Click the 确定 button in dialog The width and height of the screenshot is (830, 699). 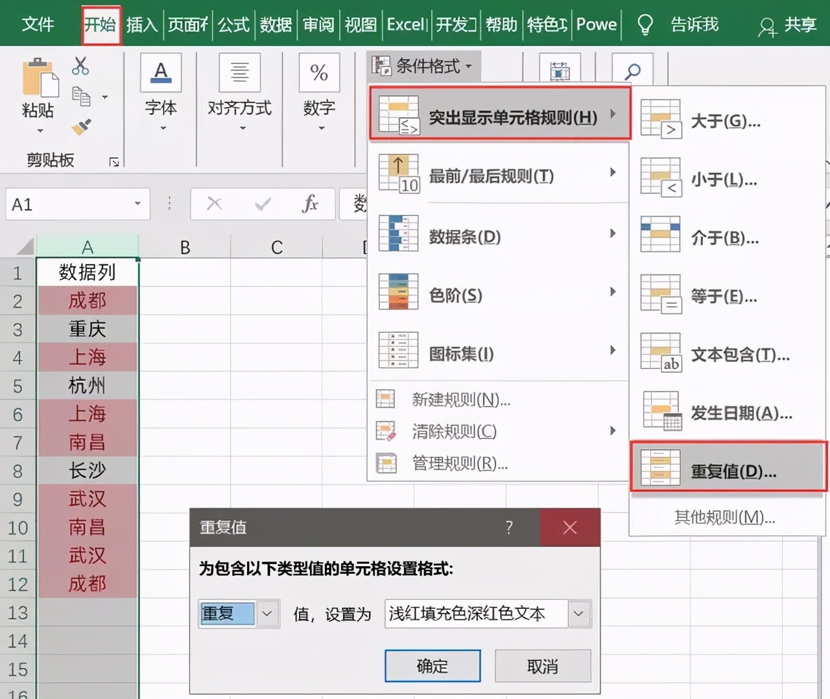point(432,666)
